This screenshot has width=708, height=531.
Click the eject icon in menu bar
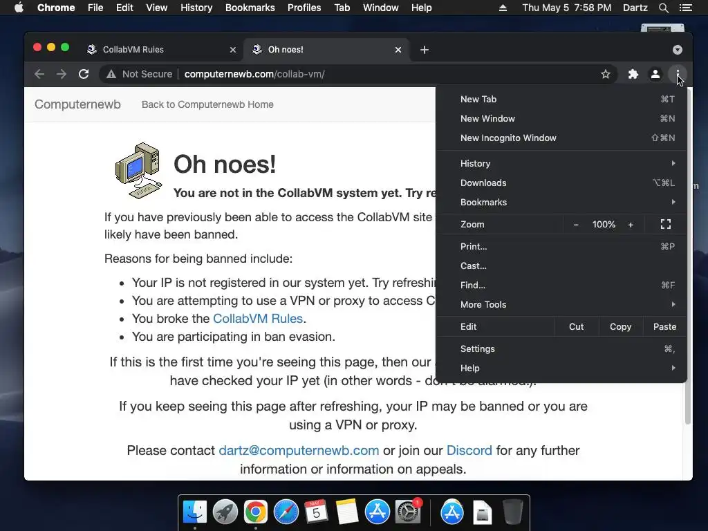[x=503, y=8]
